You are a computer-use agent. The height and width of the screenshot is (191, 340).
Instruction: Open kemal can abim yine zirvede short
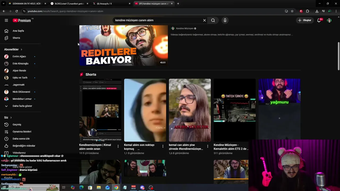click(190, 110)
